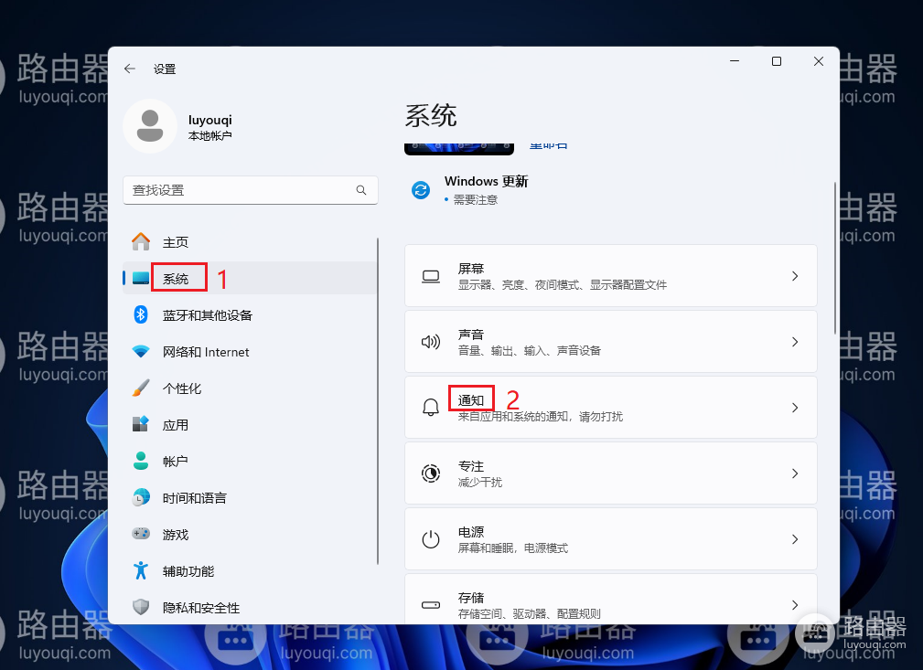Click the luyouqi user avatar picture
This screenshot has width=923, height=670.
pyautogui.click(x=149, y=126)
